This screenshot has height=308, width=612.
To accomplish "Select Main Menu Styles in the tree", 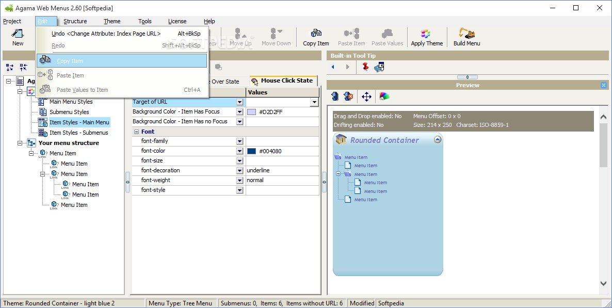I will (x=71, y=102).
